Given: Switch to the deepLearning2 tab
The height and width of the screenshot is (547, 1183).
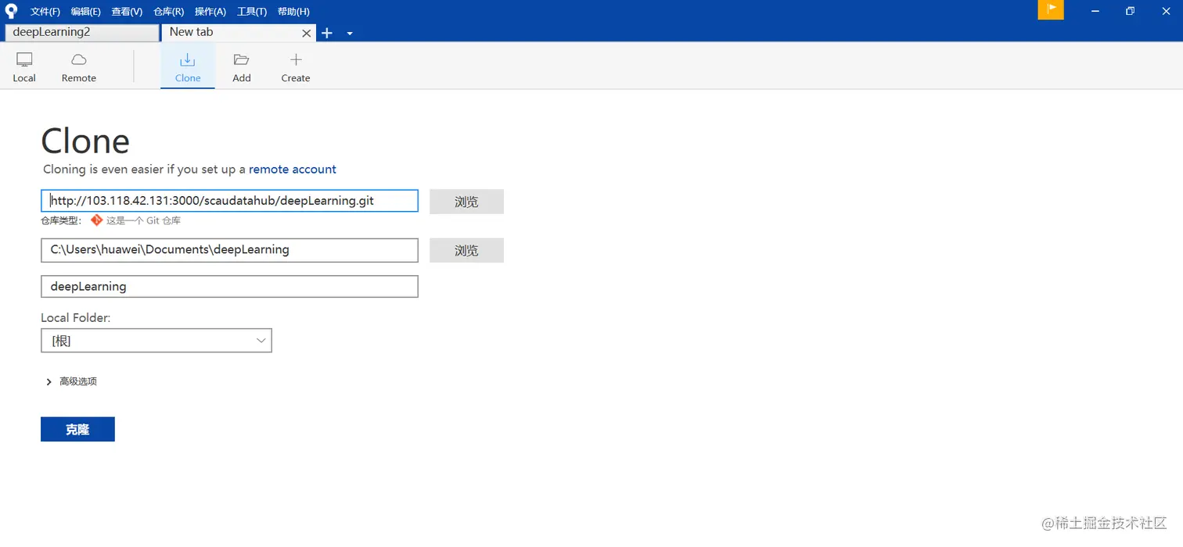Looking at the screenshot, I should 81,32.
